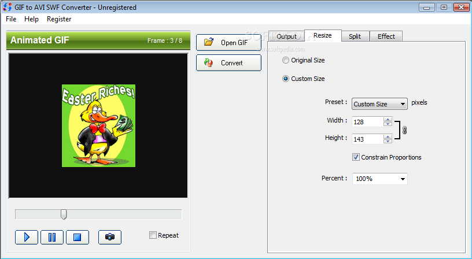Viewport: 472px width, 259px height.
Task: Stop the GIF animation playback
Action: tap(78, 237)
